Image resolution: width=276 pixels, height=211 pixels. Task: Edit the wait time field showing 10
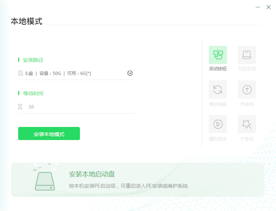point(76,107)
